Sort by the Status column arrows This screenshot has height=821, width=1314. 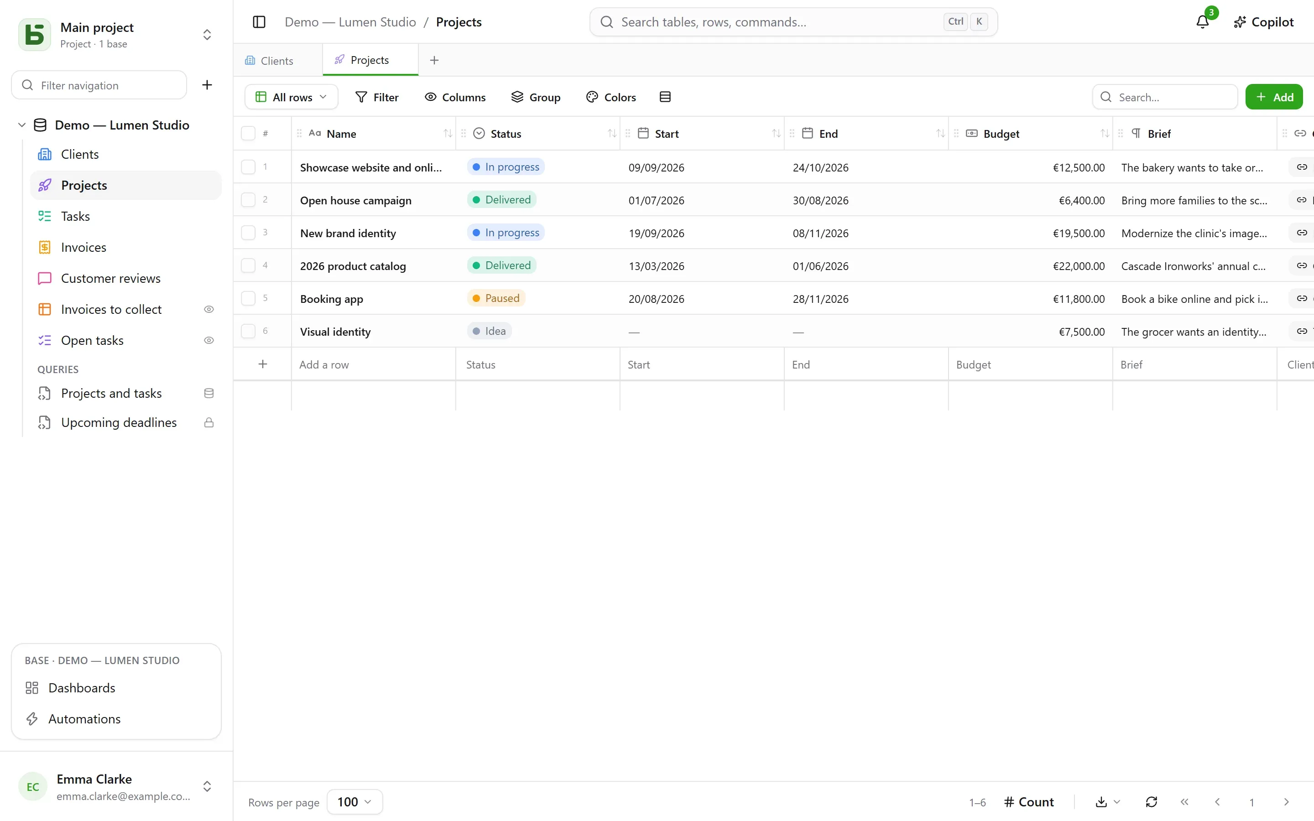pyautogui.click(x=612, y=134)
